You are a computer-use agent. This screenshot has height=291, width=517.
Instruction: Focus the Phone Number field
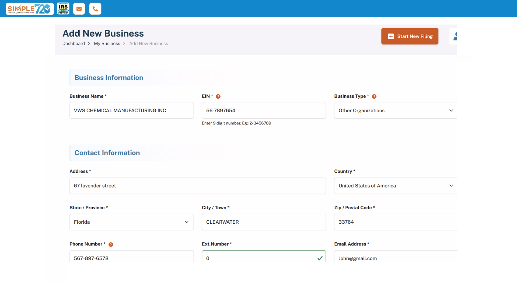[131, 256]
